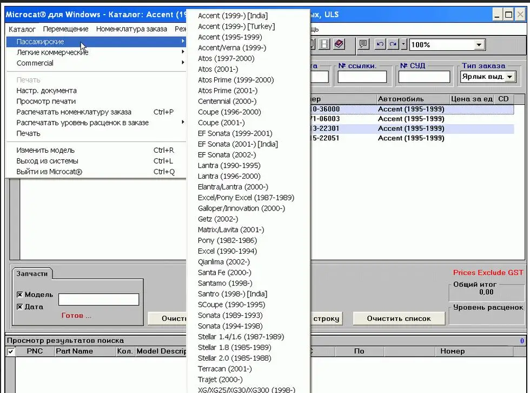Select the Печать entry below Распечатать уровень
530x393 pixels.
(x=96, y=133)
